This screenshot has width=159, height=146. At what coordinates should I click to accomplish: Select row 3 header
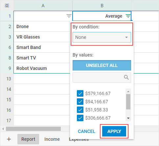[x=7, y=37]
